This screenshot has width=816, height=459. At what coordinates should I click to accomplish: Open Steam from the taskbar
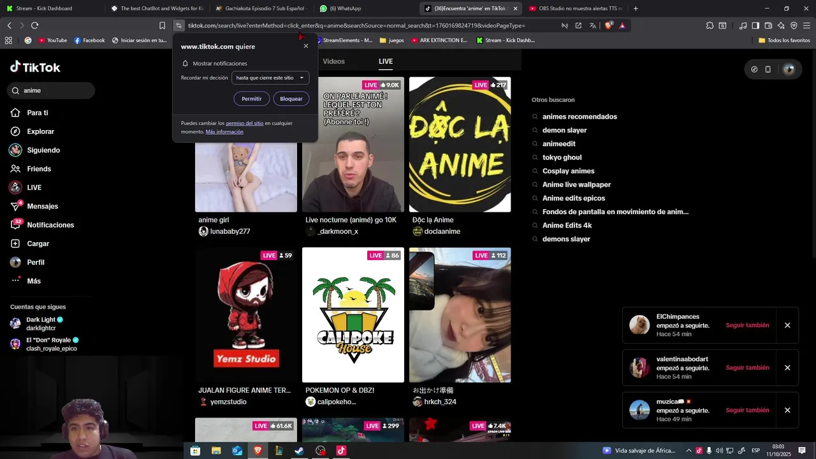pos(299,451)
